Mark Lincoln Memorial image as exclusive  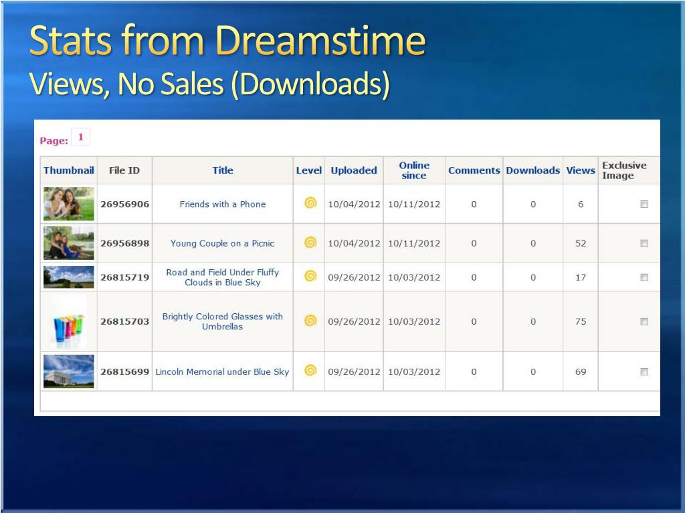coord(644,371)
